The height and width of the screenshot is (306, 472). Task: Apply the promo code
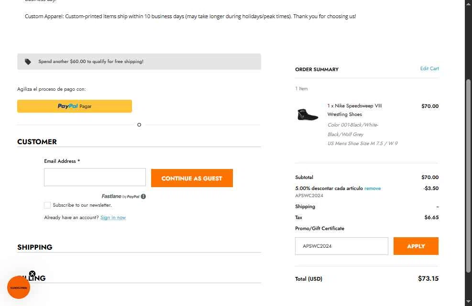pyautogui.click(x=416, y=246)
